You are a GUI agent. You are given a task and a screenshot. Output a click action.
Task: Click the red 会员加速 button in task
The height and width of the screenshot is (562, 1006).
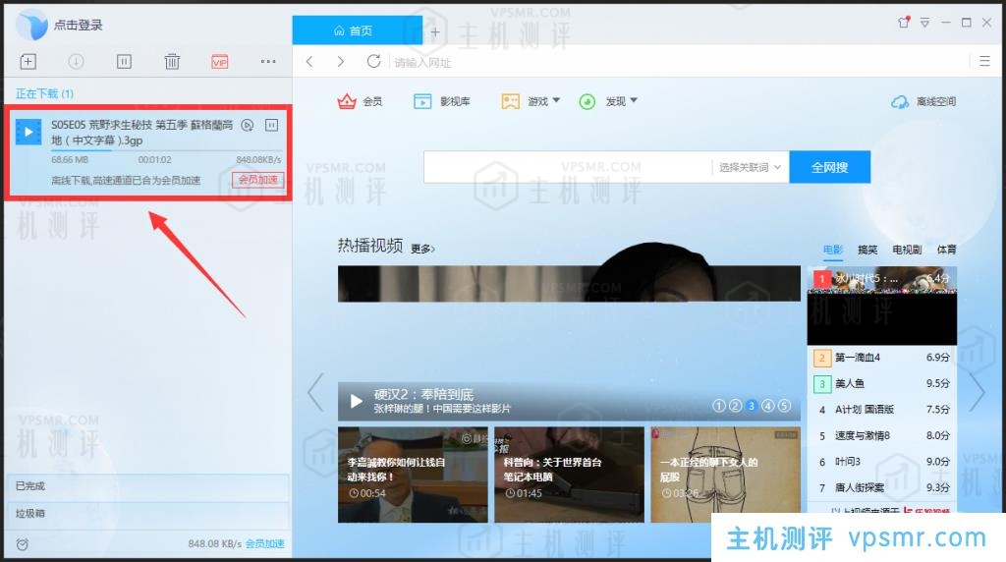258,180
